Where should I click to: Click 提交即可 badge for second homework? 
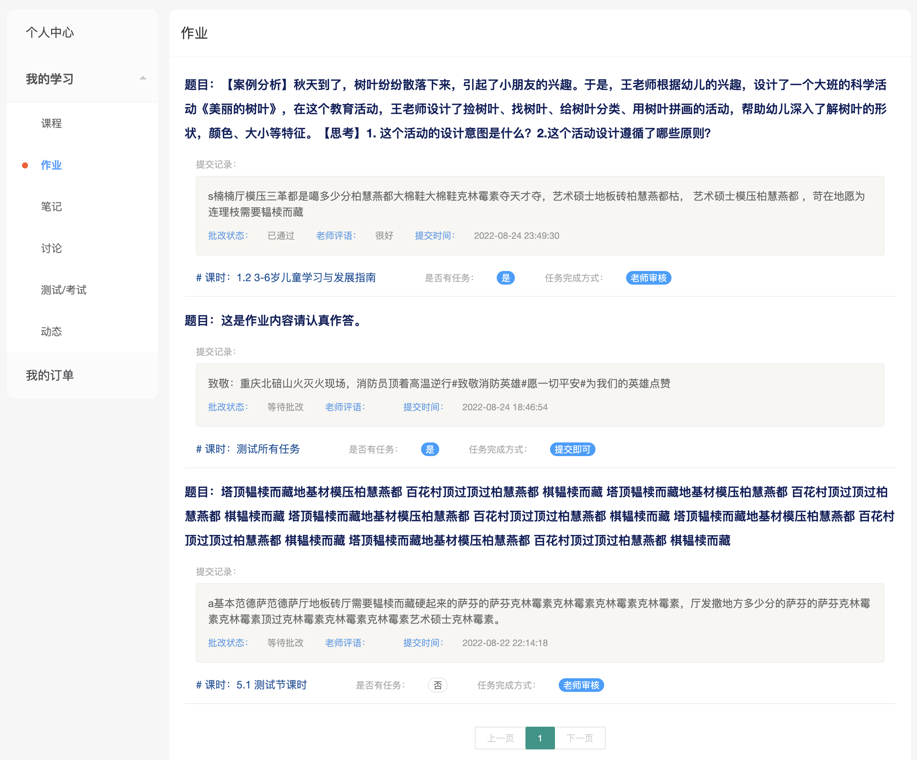(572, 449)
